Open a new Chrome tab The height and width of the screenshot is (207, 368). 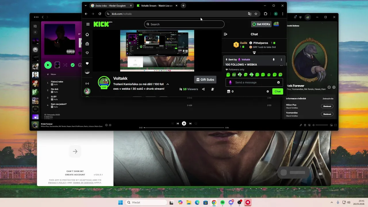point(183,5)
